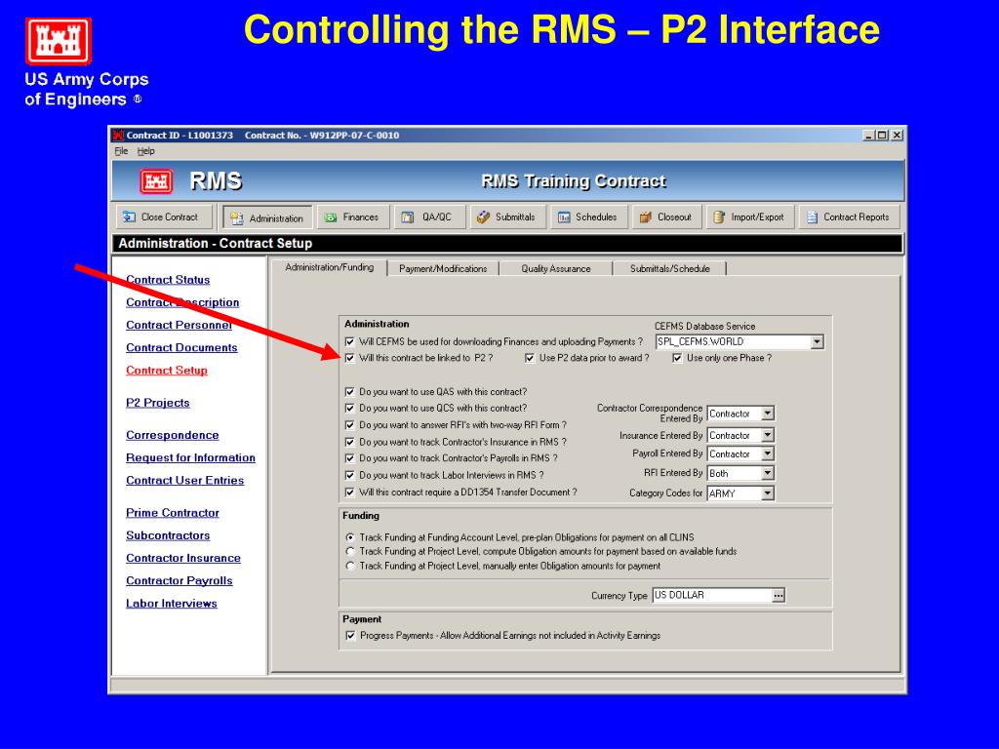
Task: Switch to the Submittals/Schedule tab
Action: (669, 269)
